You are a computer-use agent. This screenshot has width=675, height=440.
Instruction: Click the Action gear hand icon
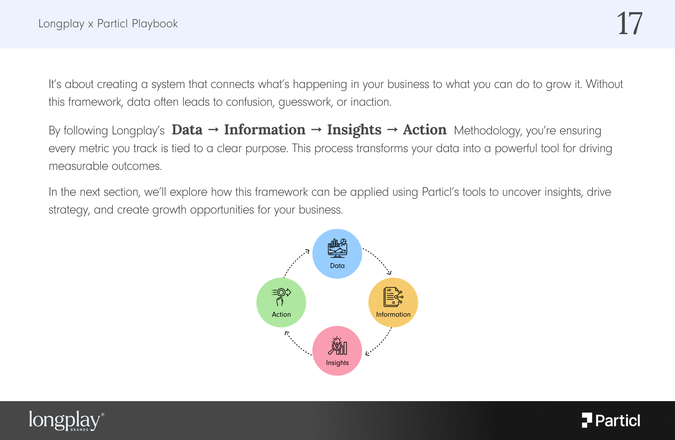(x=281, y=297)
